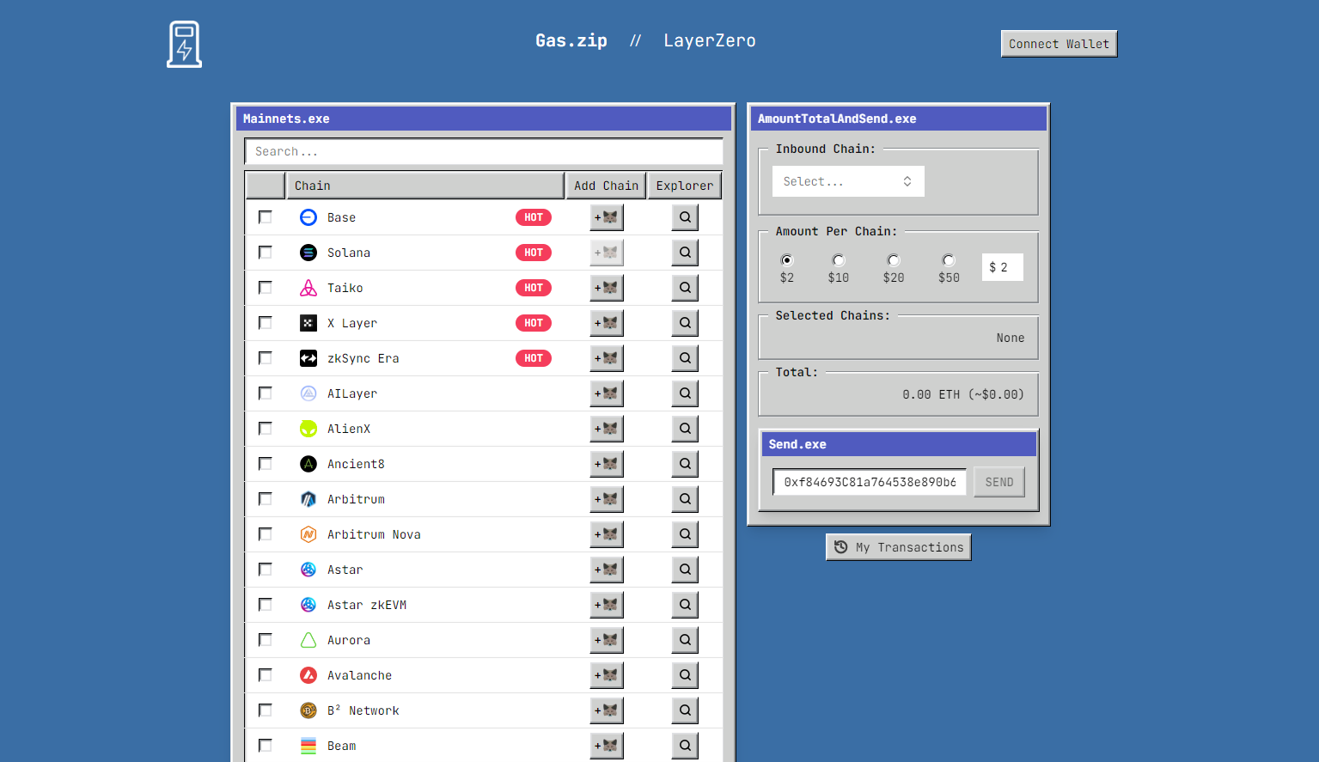Click the Add Chain column header
The image size is (1319, 762).
(x=606, y=186)
